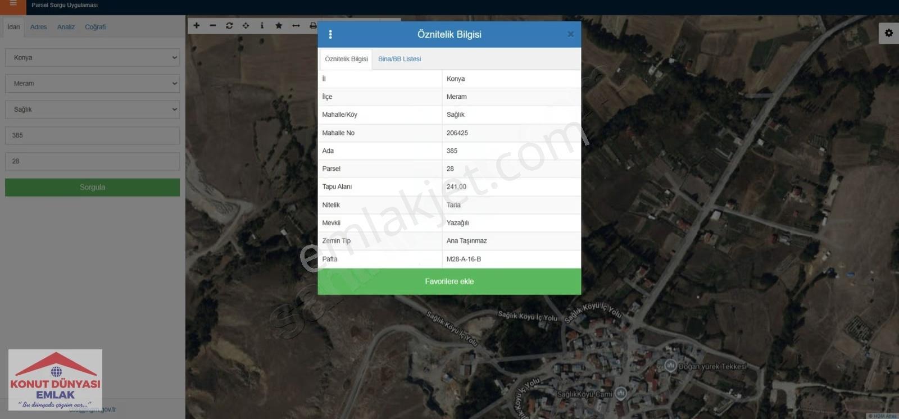
Task: Open the Bina/BB Listesi tab
Action: [399, 59]
